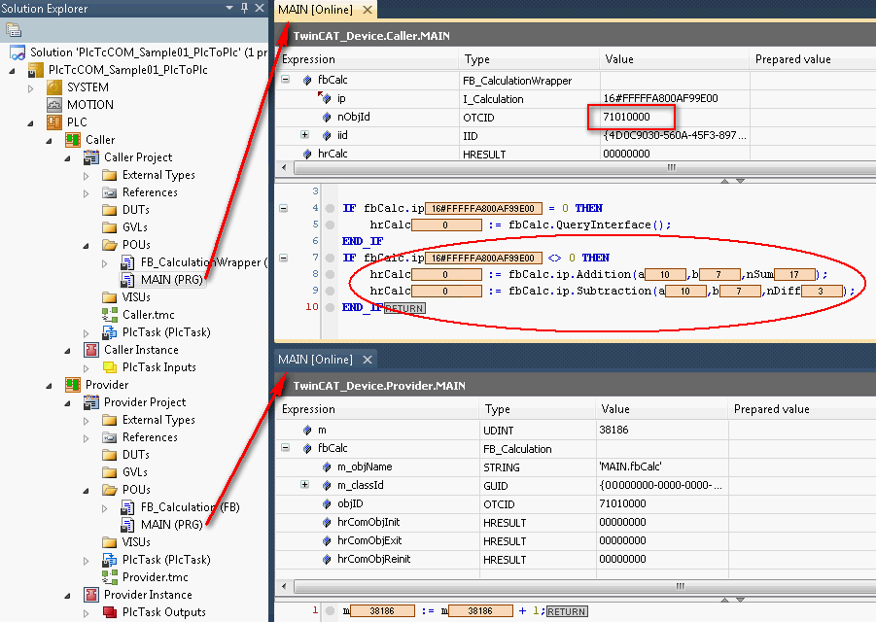Expand the iid row
Image resolution: width=876 pixels, height=622 pixels.
[304, 134]
